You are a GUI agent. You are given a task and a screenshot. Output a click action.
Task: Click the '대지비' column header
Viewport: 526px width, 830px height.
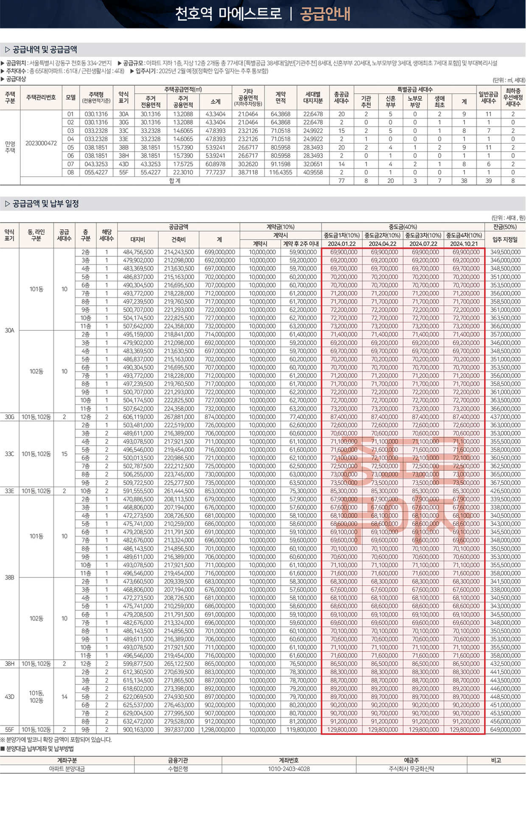138,239
